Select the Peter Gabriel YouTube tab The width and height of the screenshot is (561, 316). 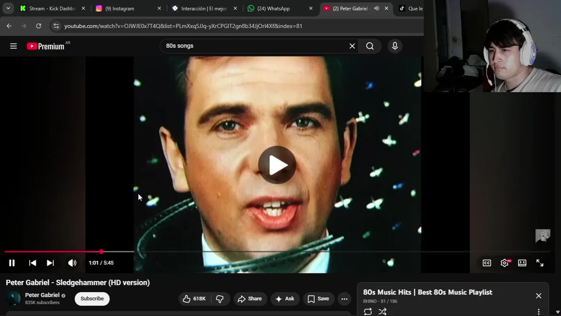coord(347,8)
